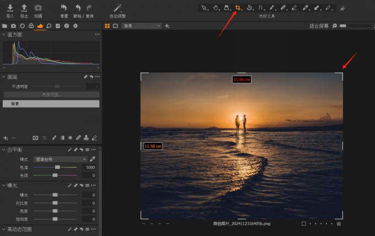Adjust the 对比度 contrast slider
Image resolution: width=375 pixels, height=236 pixels.
click(55, 203)
